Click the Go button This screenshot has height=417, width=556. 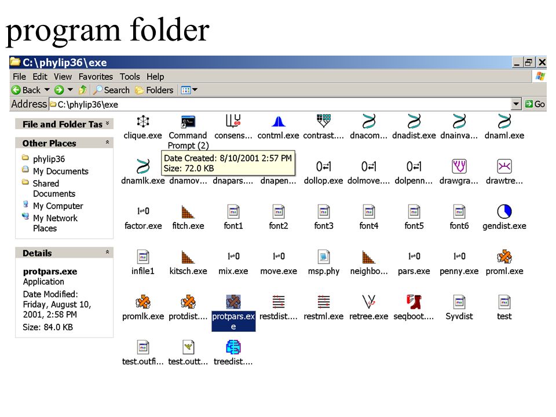(535, 104)
